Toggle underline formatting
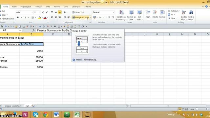210x118 pixels. [26, 17]
